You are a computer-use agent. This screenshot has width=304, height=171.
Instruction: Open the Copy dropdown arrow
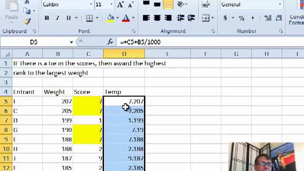click(x=34, y=10)
